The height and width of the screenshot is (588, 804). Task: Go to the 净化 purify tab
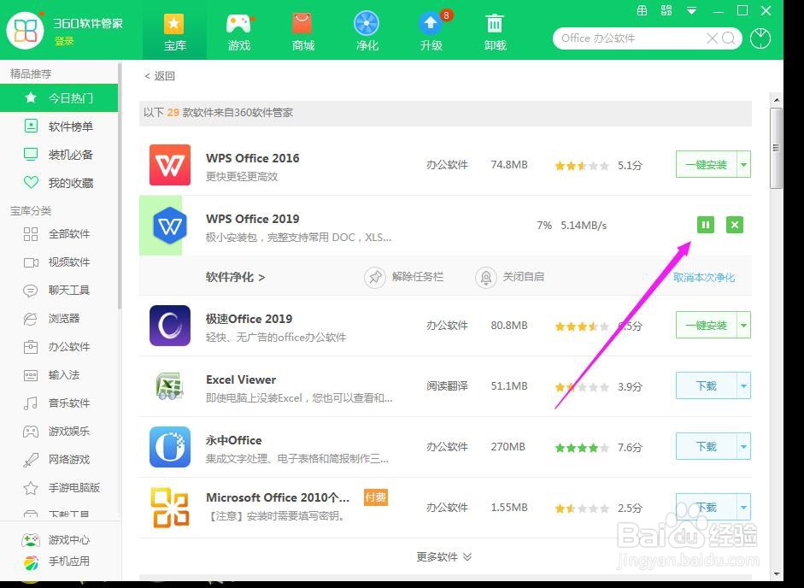point(367,31)
